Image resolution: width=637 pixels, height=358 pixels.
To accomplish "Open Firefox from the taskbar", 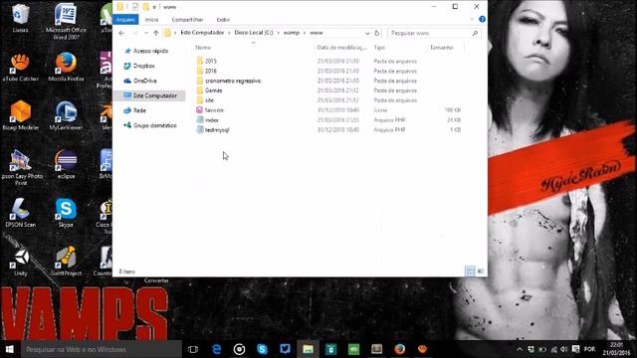I will tap(399, 349).
